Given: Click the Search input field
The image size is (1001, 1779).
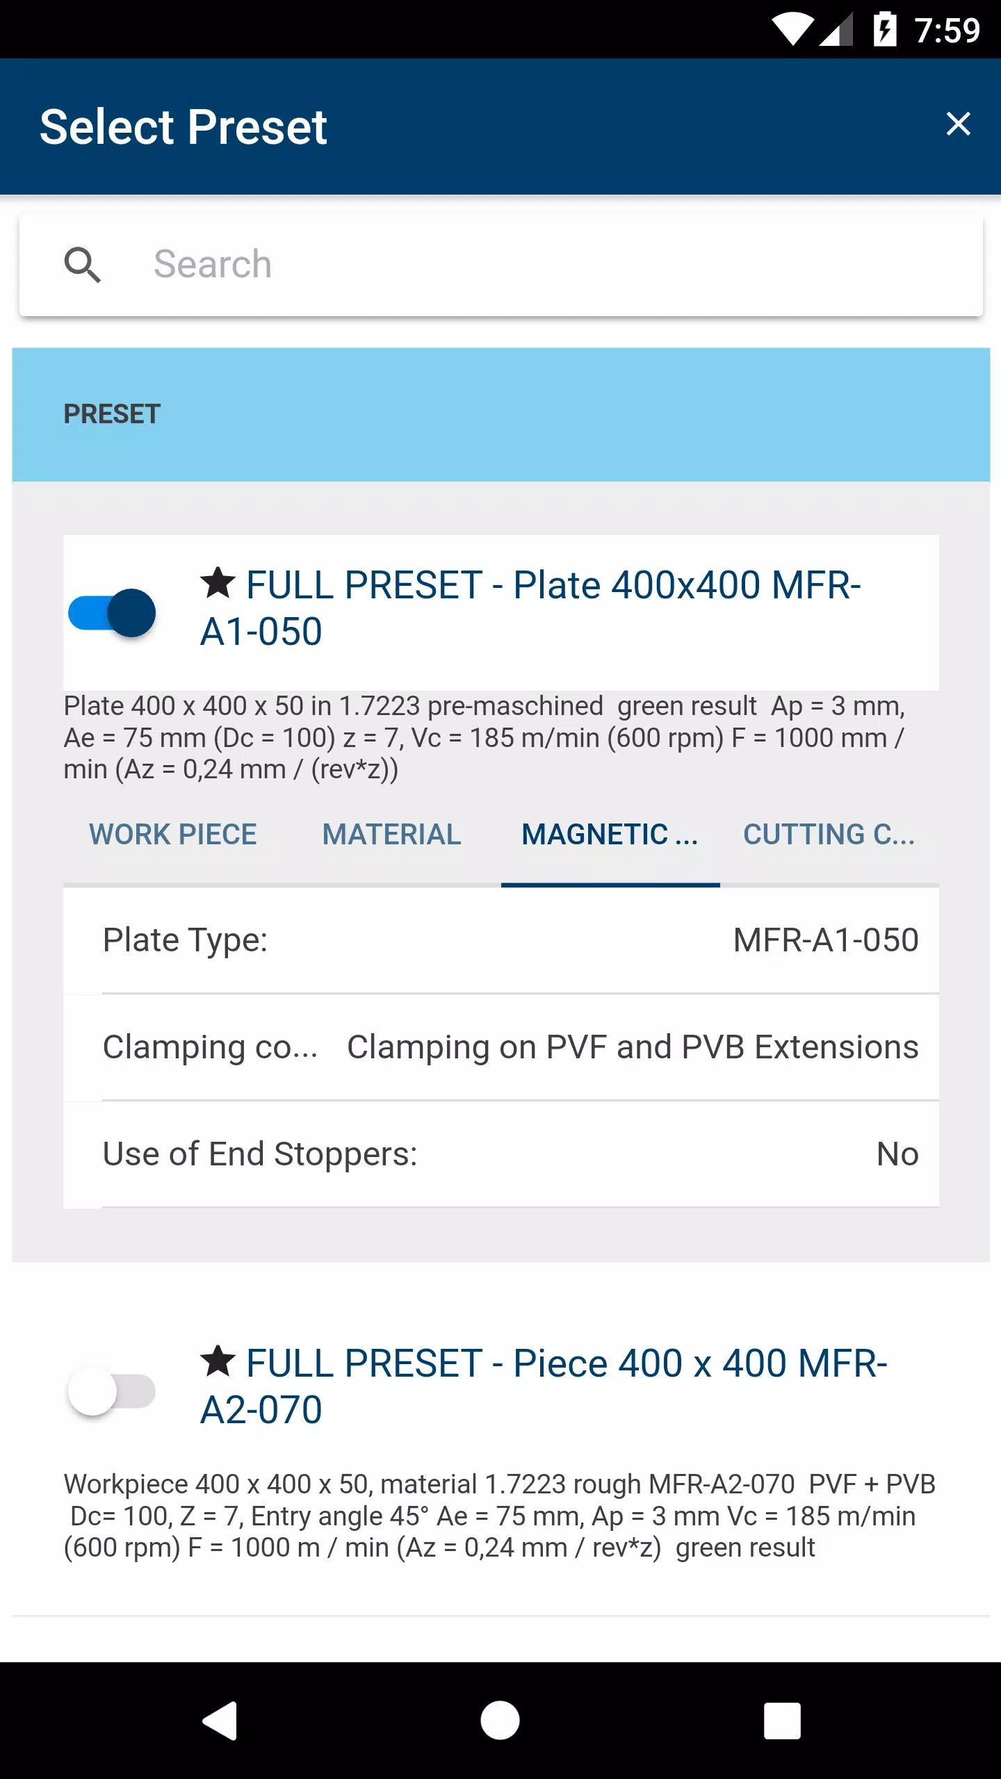Looking at the screenshot, I should 500,265.
